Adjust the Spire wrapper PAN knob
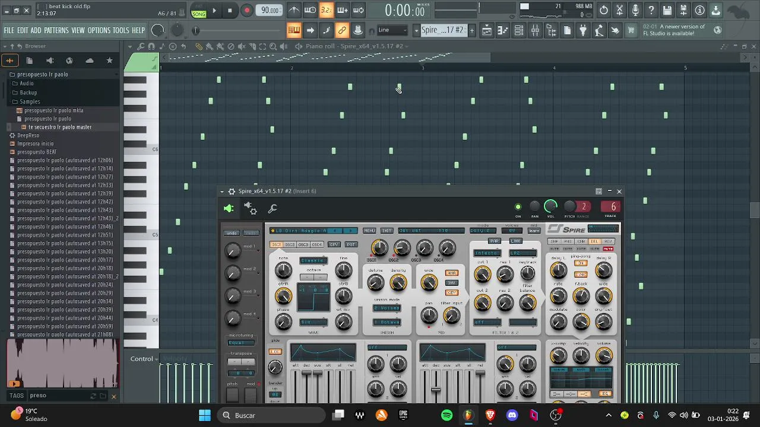 point(534,206)
